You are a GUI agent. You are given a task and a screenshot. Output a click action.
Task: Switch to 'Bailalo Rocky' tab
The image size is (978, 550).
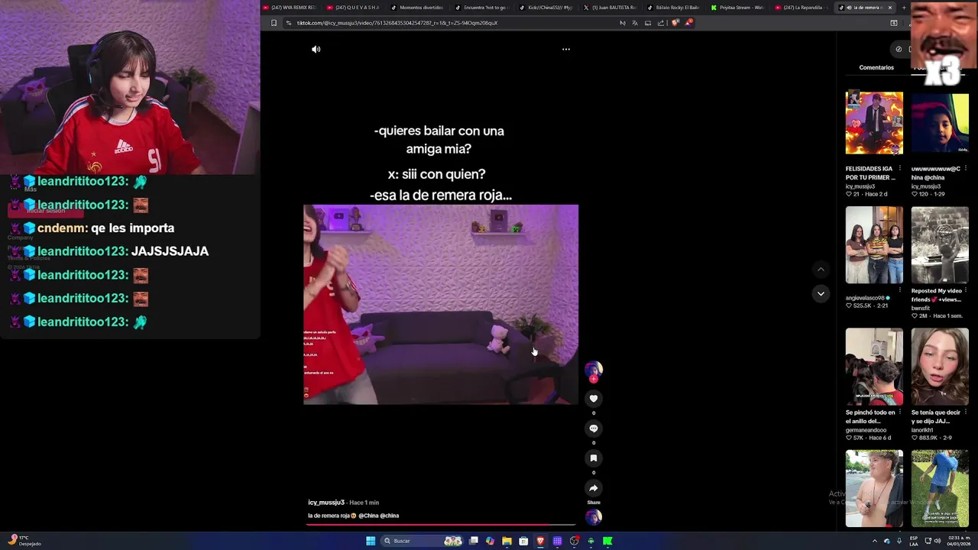(x=674, y=8)
